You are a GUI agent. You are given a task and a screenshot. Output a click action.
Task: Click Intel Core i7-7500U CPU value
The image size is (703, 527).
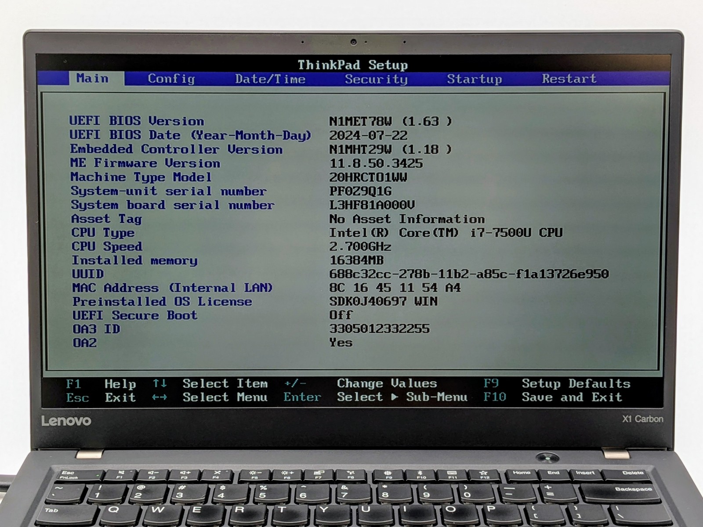tap(446, 232)
